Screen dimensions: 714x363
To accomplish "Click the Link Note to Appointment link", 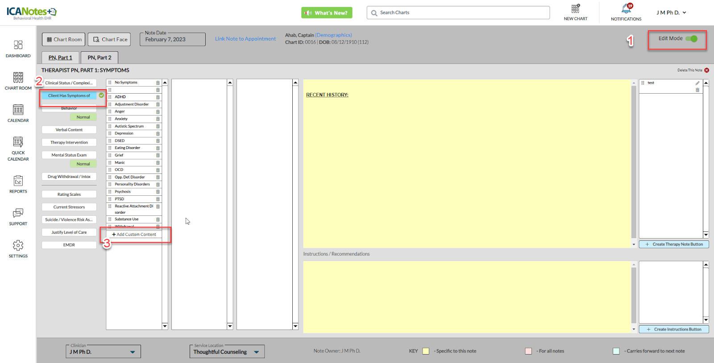I will coord(245,39).
